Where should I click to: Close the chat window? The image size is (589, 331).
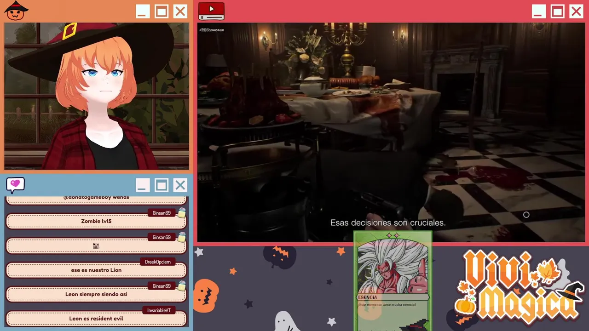(x=180, y=185)
